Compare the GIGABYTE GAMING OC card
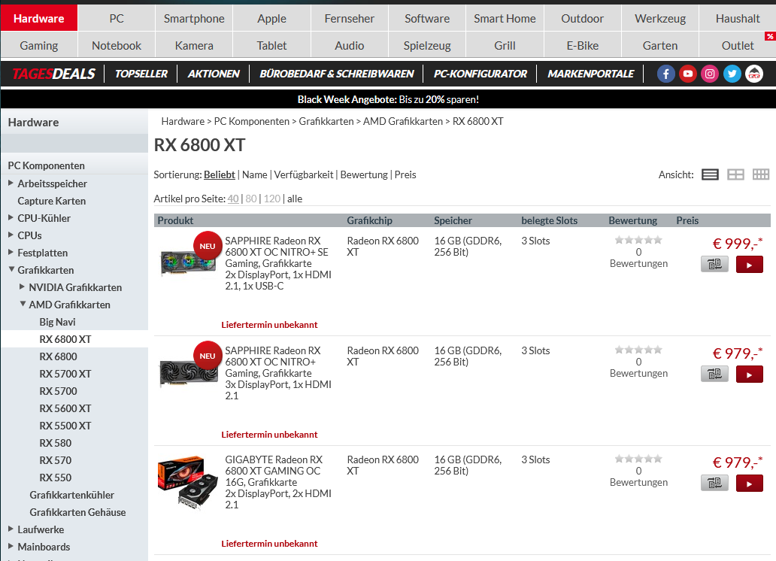The height and width of the screenshot is (561, 776). click(x=714, y=484)
